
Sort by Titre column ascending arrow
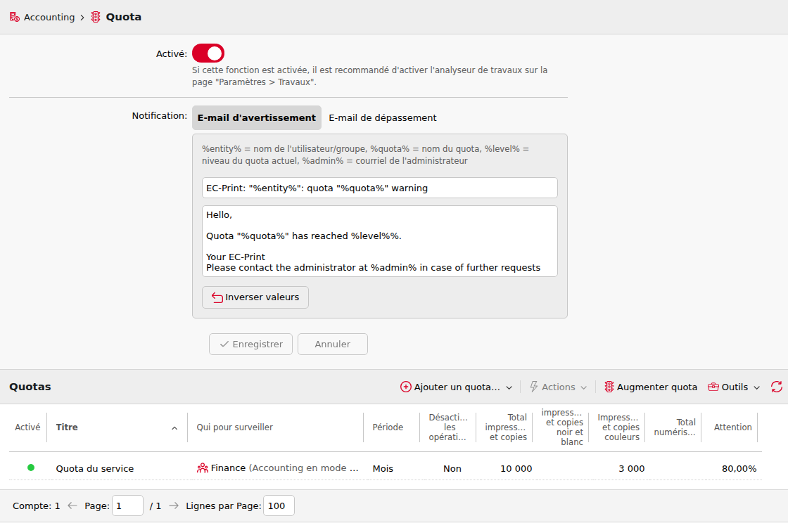174,428
